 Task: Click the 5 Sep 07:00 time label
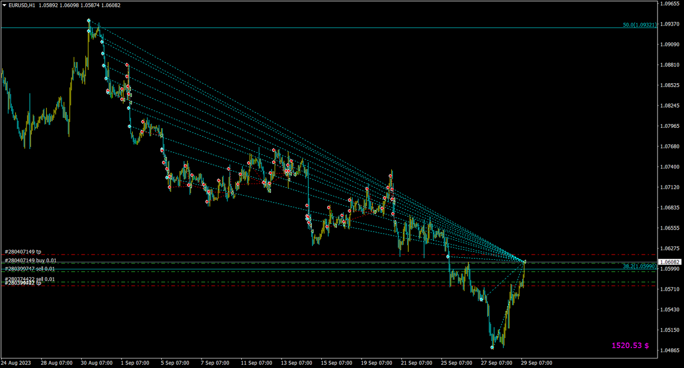(175, 363)
